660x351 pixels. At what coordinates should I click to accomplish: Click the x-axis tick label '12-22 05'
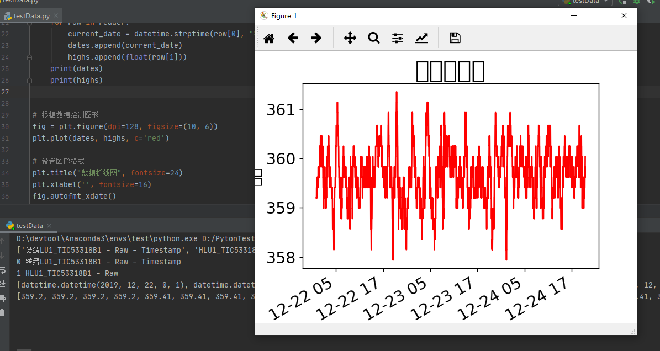pyautogui.click(x=300, y=299)
